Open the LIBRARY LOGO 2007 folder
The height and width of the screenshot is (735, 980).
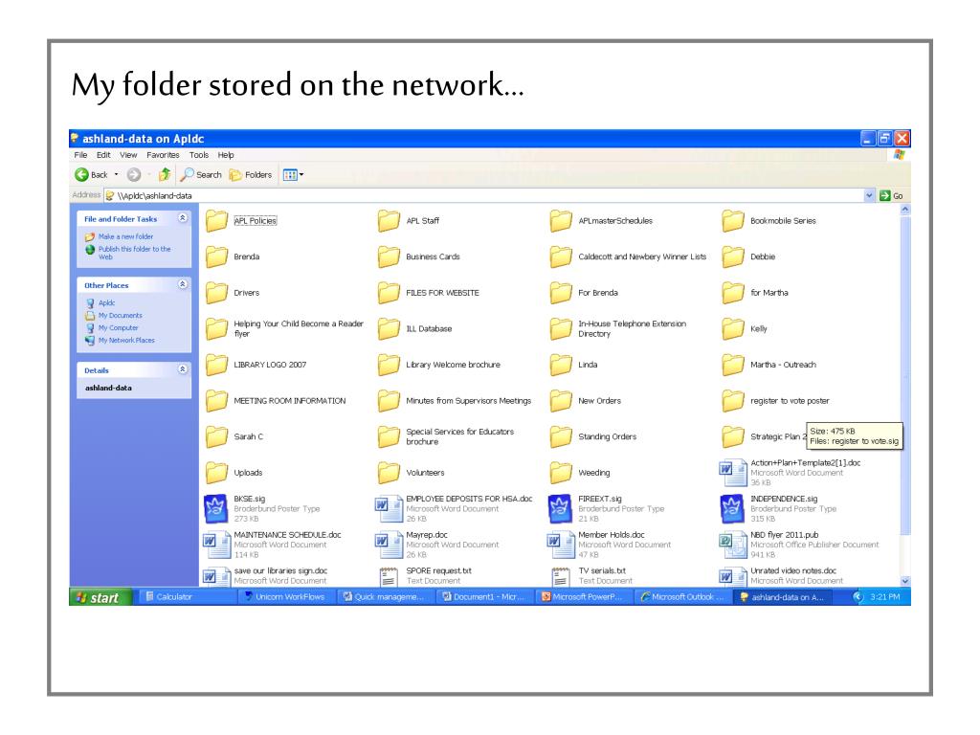pos(256,365)
